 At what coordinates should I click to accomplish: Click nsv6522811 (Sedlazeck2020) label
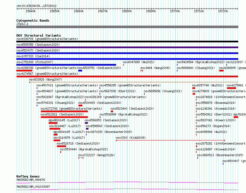point(62,114)
